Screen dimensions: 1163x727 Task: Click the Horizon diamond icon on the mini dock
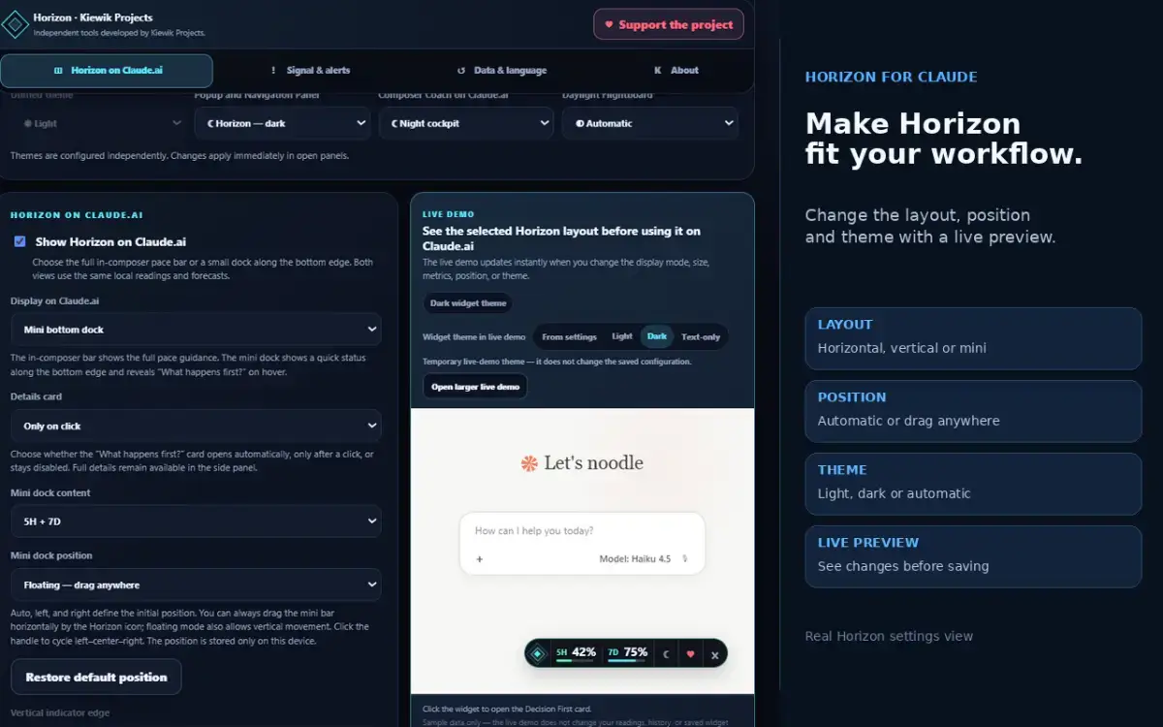[x=538, y=654]
